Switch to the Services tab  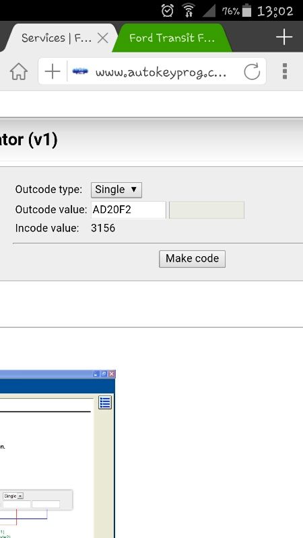pyautogui.click(x=57, y=38)
